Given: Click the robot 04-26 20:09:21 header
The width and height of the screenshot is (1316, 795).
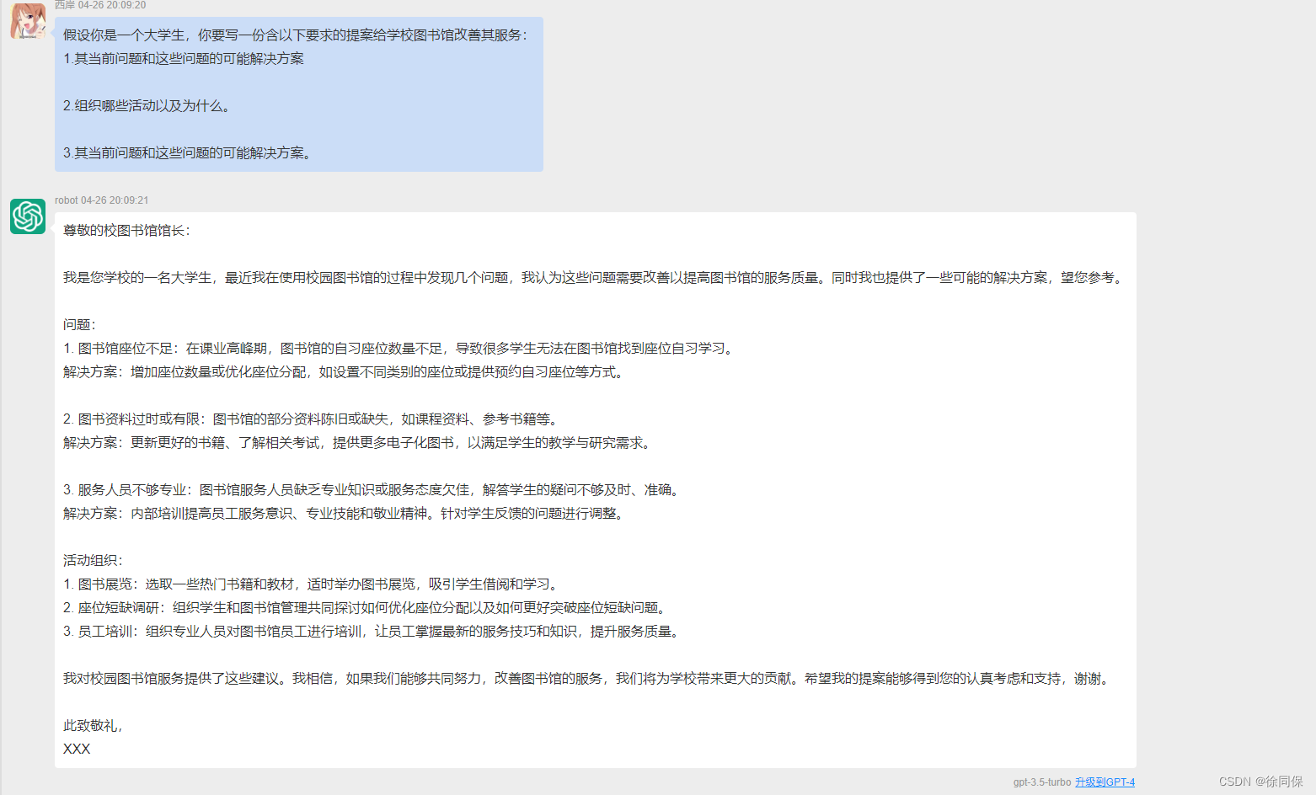Looking at the screenshot, I should (x=101, y=200).
